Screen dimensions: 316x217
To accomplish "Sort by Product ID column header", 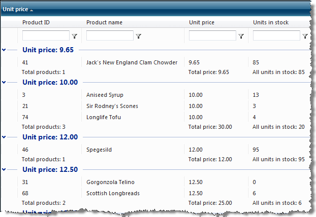I will 36,23.
